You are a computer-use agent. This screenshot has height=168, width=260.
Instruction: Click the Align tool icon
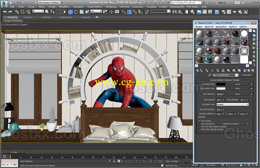pyautogui.click(x=180, y=12)
